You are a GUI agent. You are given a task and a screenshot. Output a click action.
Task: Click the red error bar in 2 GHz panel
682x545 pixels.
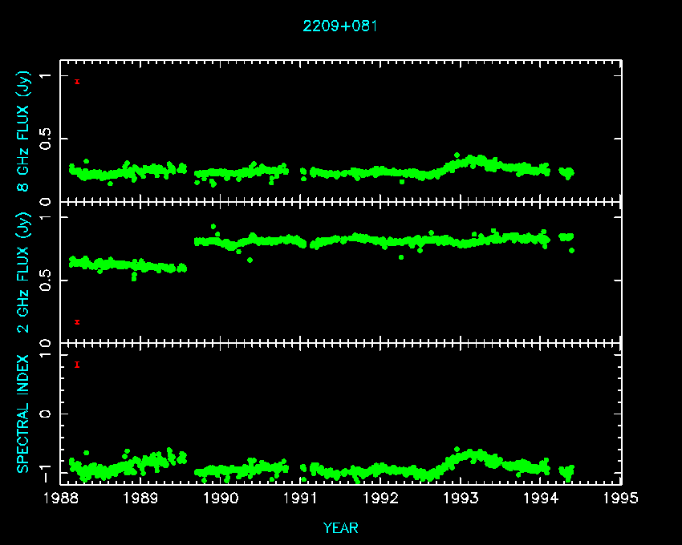point(77,322)
